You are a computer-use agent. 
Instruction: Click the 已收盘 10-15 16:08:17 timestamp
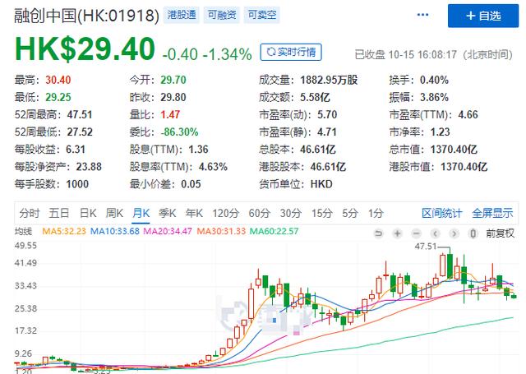[433, 55]
